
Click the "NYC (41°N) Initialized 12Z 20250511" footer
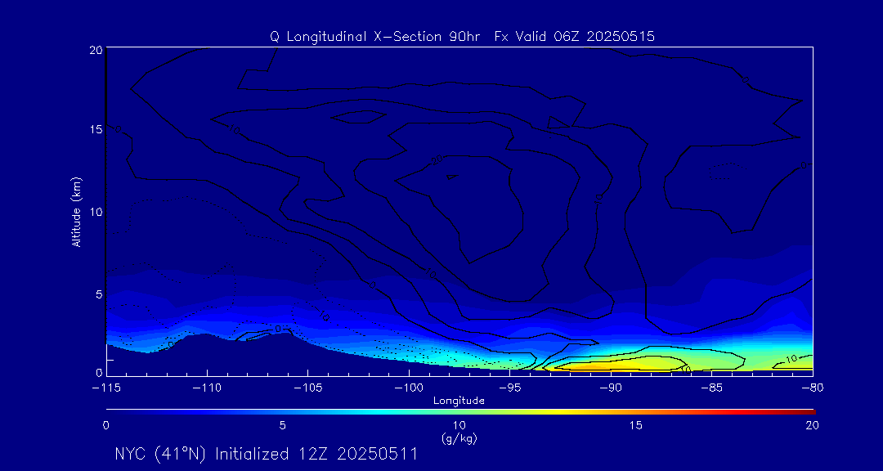point(266,454)
